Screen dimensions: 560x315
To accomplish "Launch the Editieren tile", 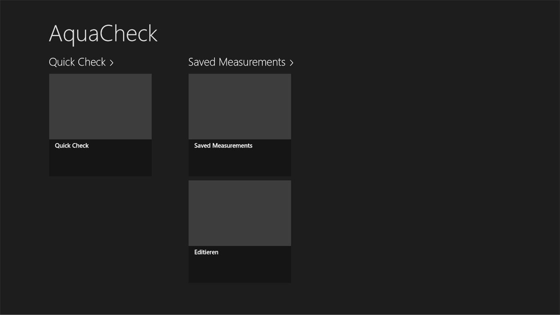I will click(x=239, y=231).
